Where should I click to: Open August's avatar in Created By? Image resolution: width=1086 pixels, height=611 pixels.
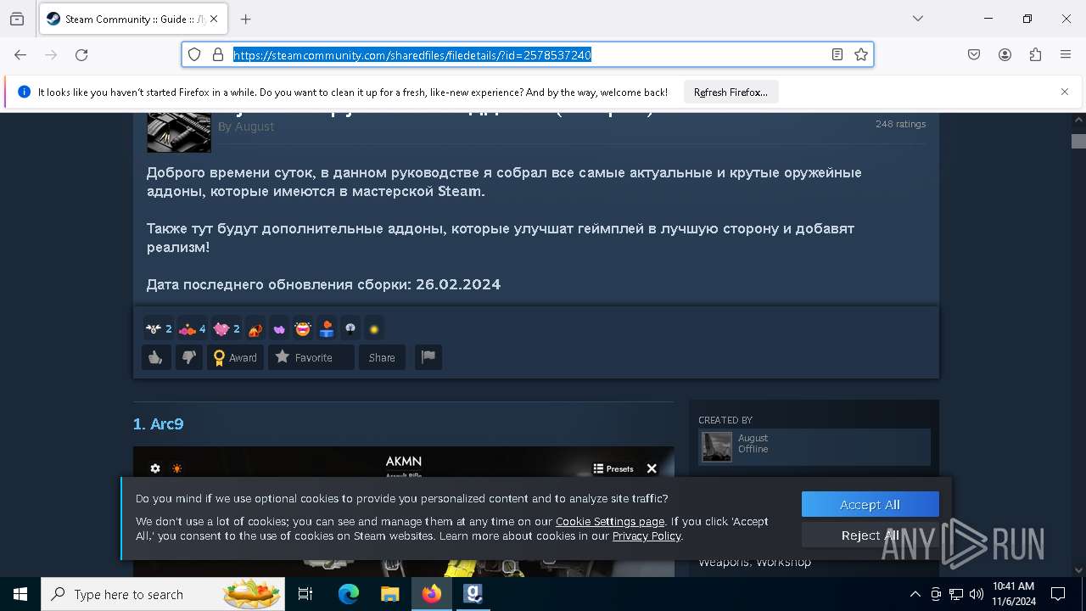pyautogui.click(x=717, y=446)
